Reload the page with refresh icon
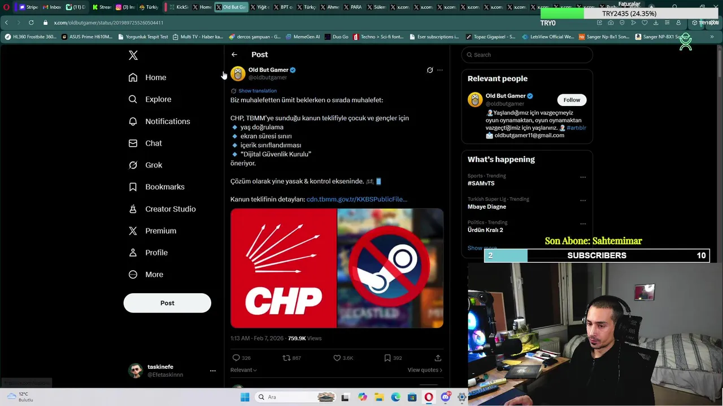 pos(31,23)
